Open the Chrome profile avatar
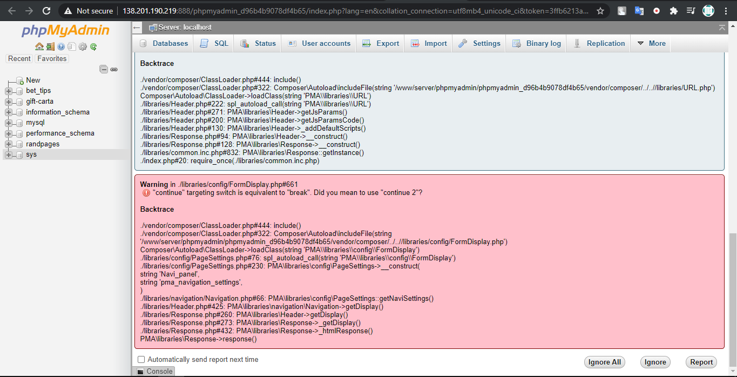 [x=708, y=11]
